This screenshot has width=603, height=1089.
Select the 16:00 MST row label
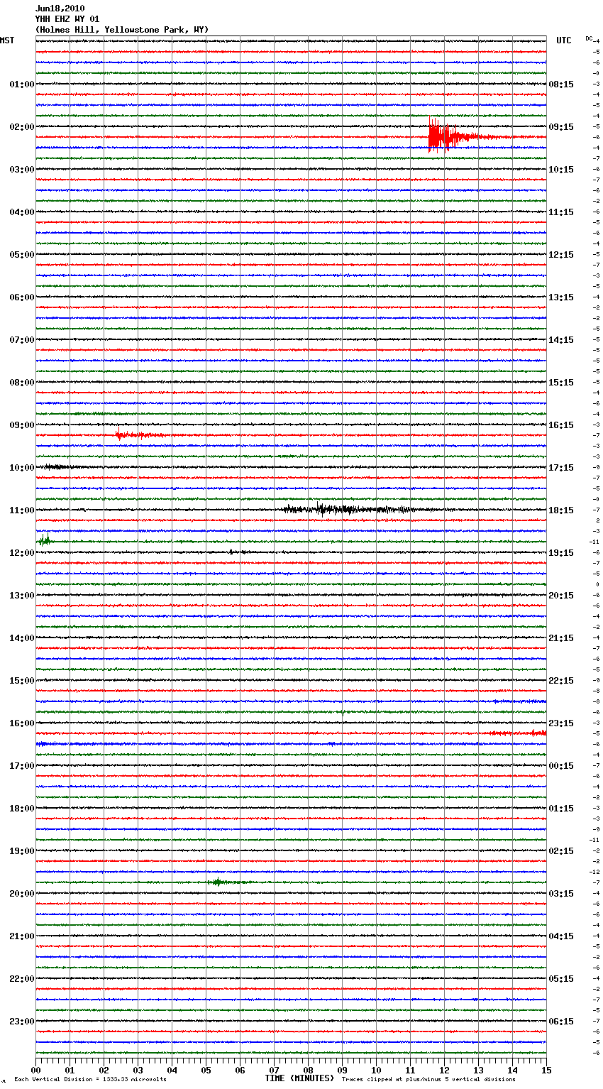pos(22,723)
